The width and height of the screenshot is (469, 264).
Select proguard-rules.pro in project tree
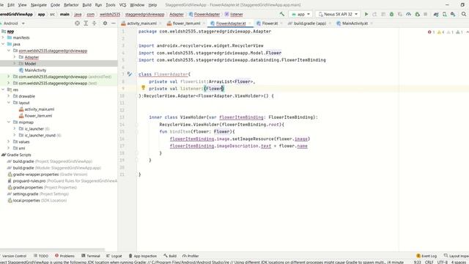(x=29, y=181)
